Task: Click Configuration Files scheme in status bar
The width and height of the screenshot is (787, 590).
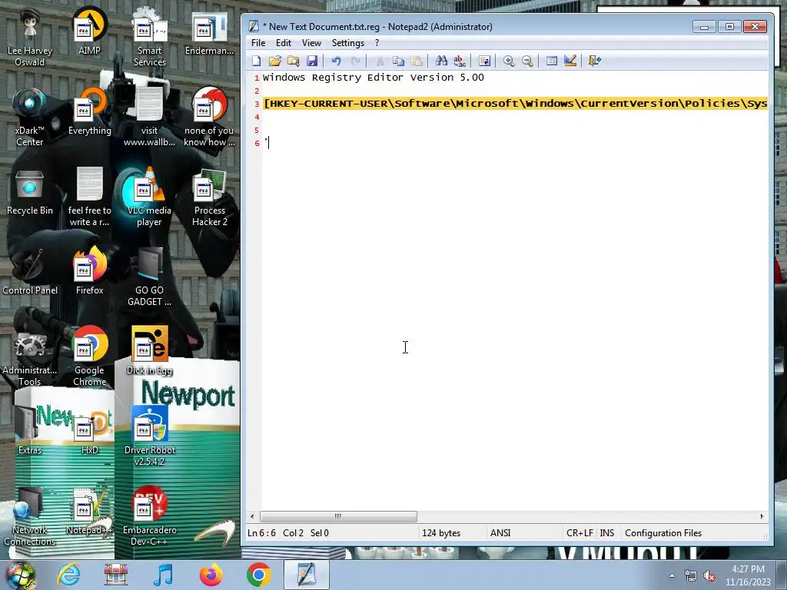Action: [x=663, y=533]
